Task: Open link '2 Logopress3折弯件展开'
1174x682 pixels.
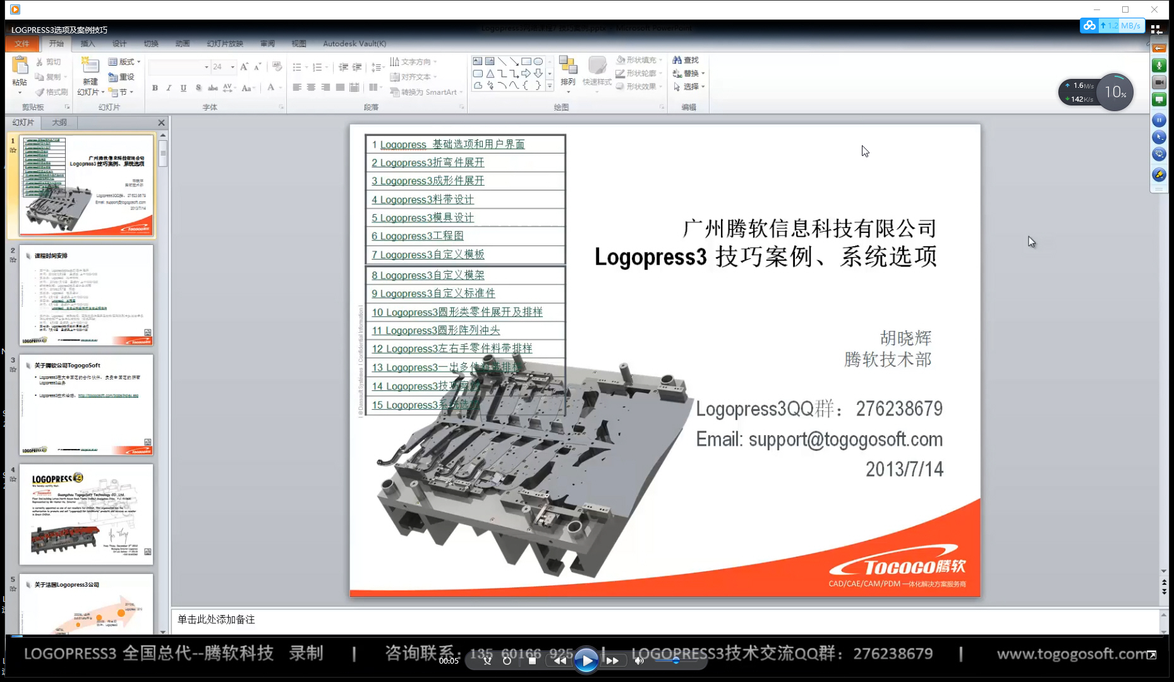Action: (x=428, y=163)
